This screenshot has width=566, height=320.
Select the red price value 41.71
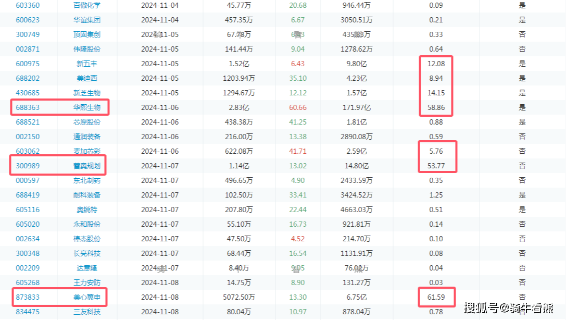pyautogui.click(x=298, y=151)
